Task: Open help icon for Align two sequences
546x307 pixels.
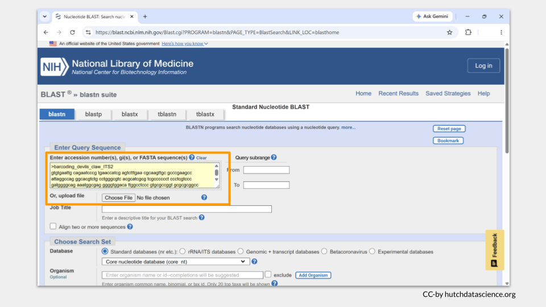Action: 130,227
